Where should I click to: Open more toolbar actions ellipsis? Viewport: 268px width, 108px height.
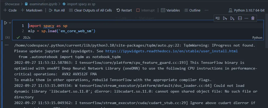click(x=206, y=10)
